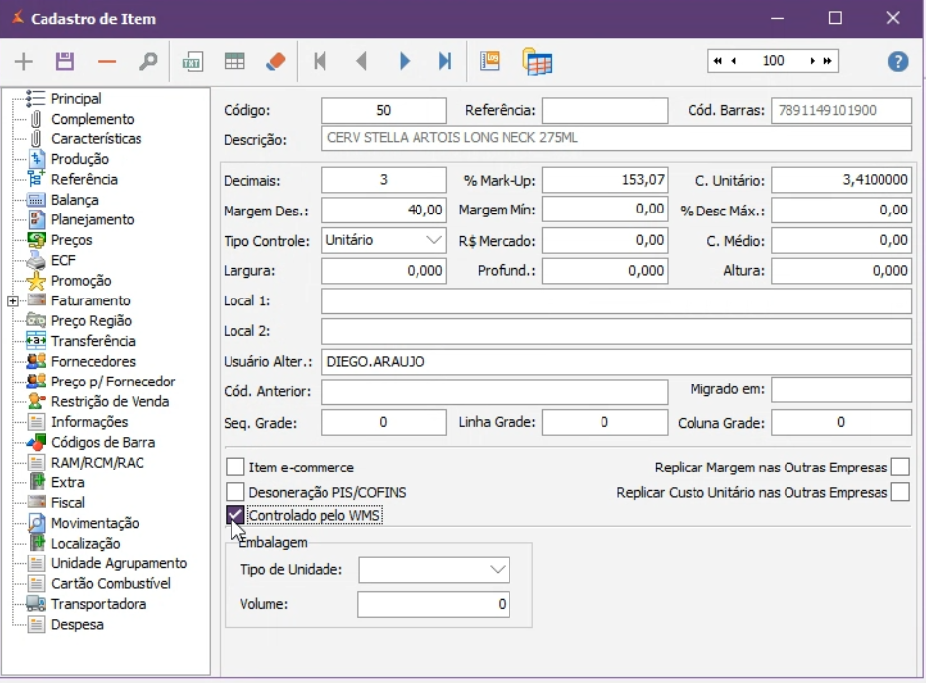Enable the Item e-commerce checkbox
The width and height of the screenshot is (926, 683).
point(235,468)
